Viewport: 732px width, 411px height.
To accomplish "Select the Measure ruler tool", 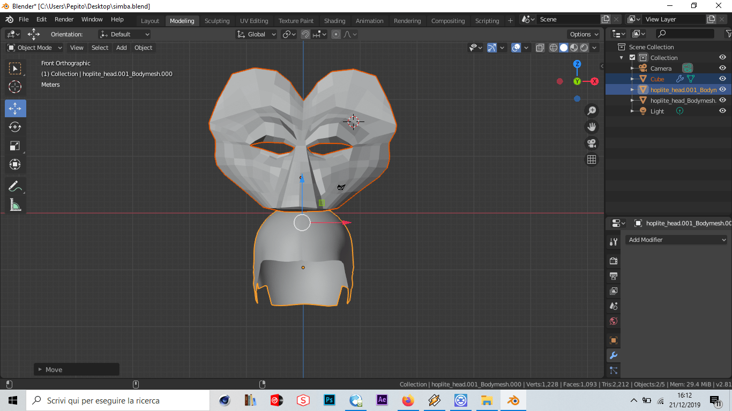I will 15,204.
